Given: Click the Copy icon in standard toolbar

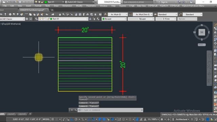Looking at the screenshot, I should coord(30,14).
